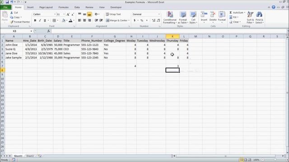289x162 pixels.
Task: Decrease font size with shrink font icon
Action: click(73, 14)
